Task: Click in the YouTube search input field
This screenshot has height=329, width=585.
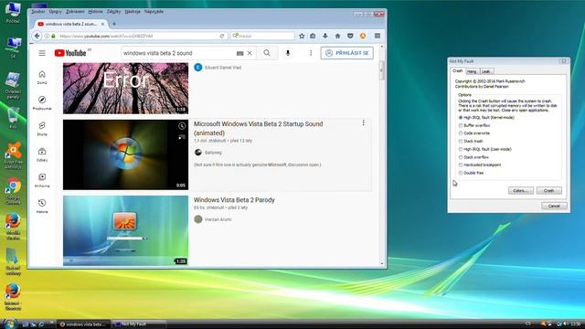Action: coord(178,53)
